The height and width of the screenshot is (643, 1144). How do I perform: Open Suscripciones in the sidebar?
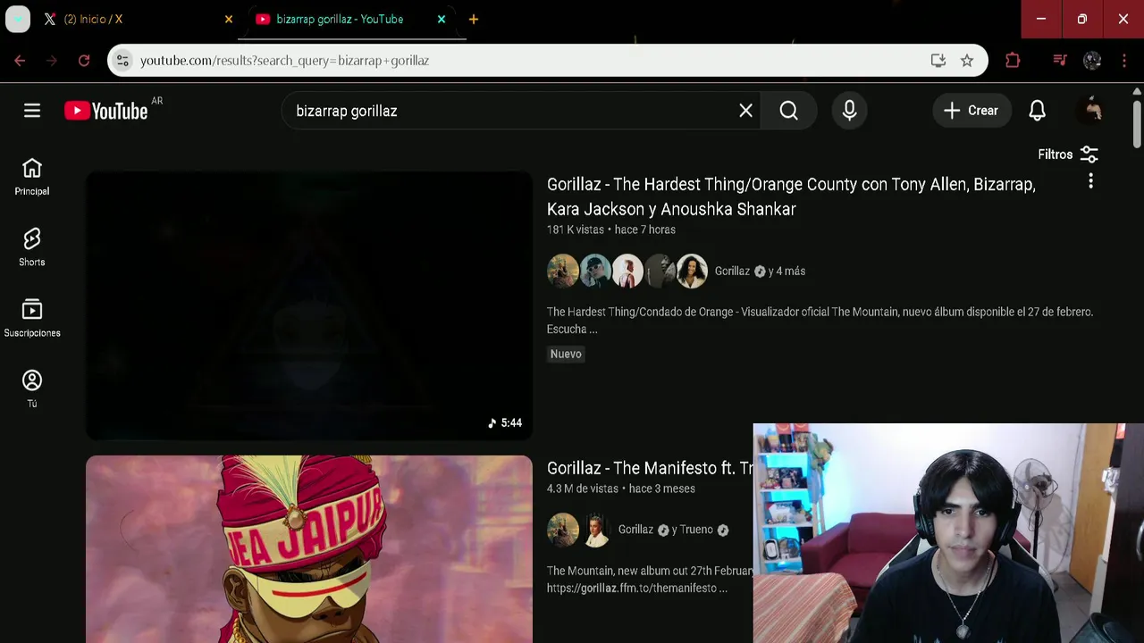[32, 318]
